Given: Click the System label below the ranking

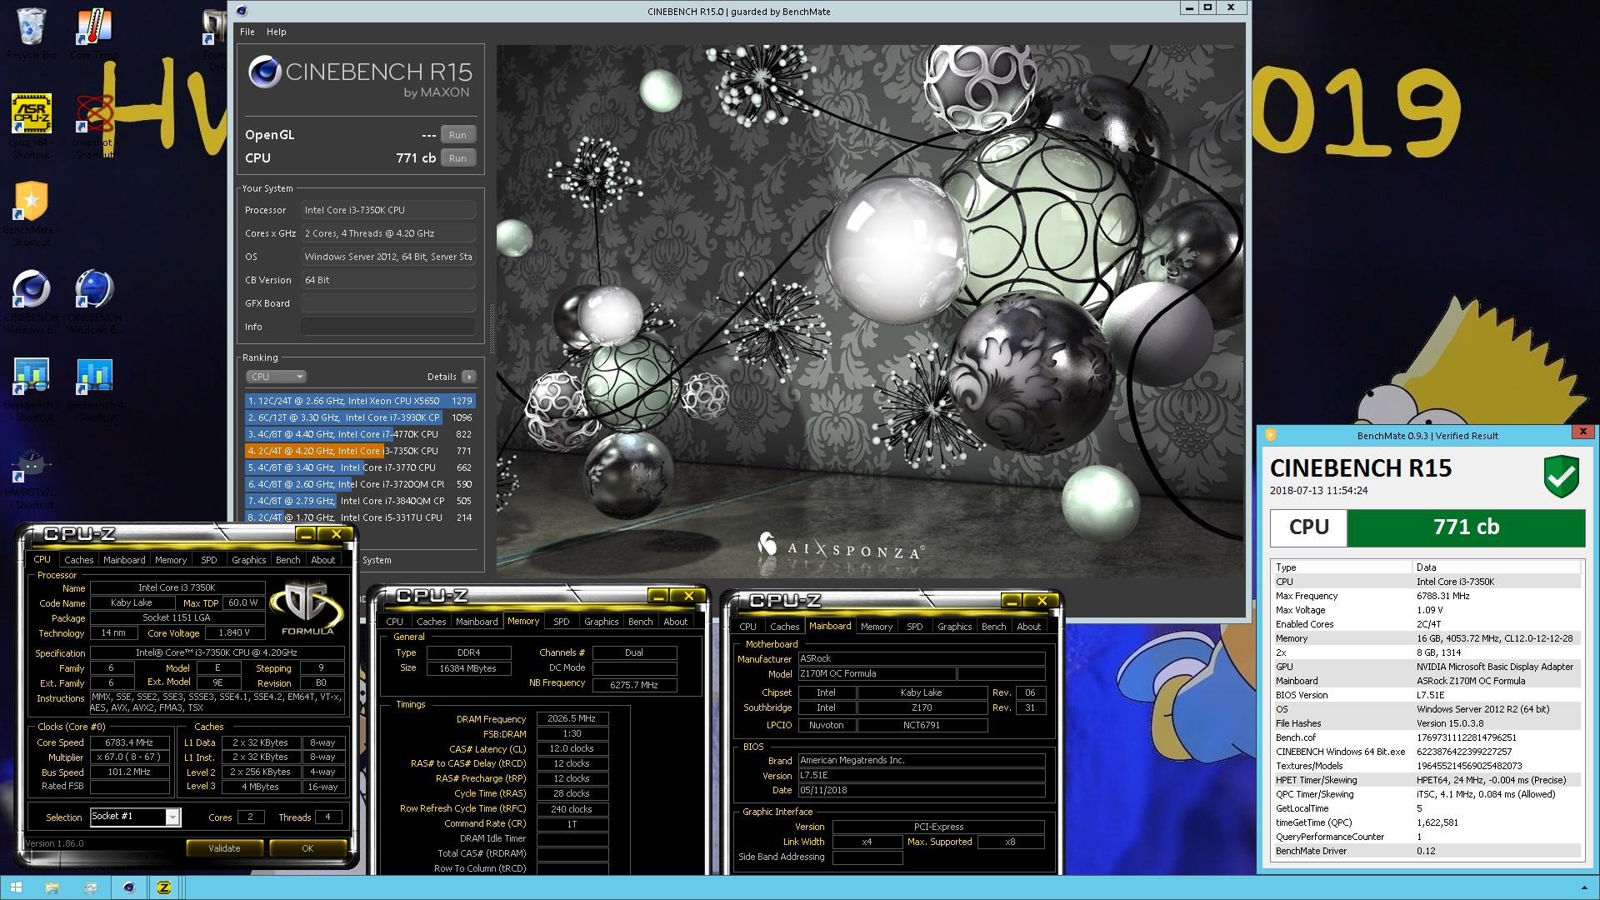Looking at the screenshot, I should pyautogui.click(x=377, y=560).
